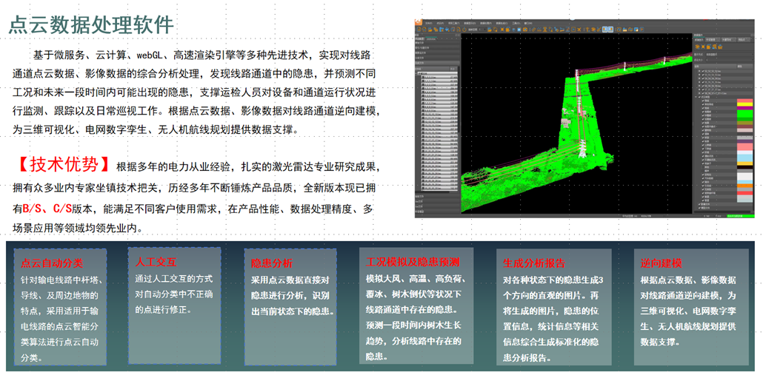Open the combo box in the main toolbar
The image size is (763, 375).
(482, 30)
